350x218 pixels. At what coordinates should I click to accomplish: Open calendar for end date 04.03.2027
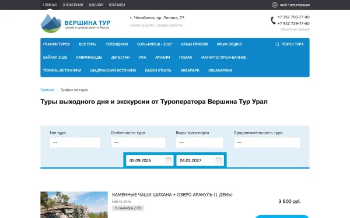219,160
